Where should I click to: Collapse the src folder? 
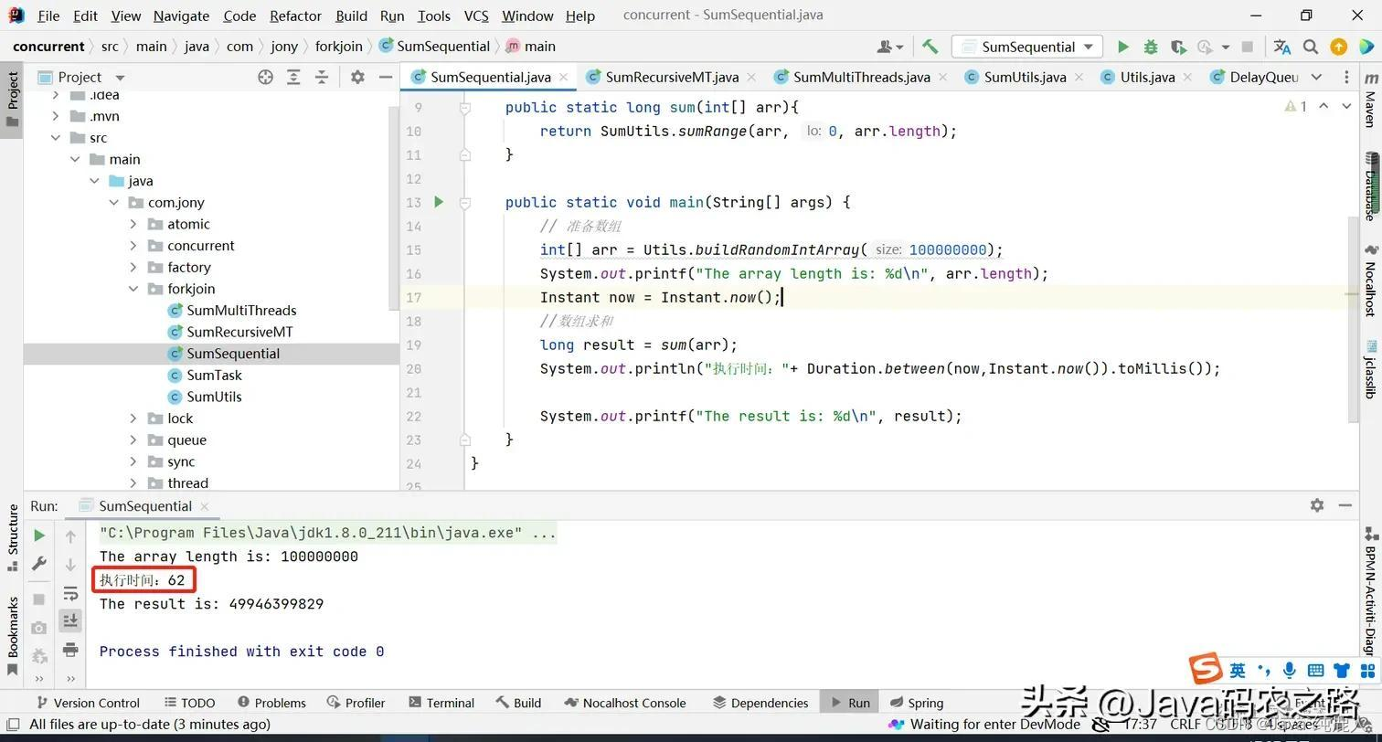pyautogui.click(x=56, y=138)
